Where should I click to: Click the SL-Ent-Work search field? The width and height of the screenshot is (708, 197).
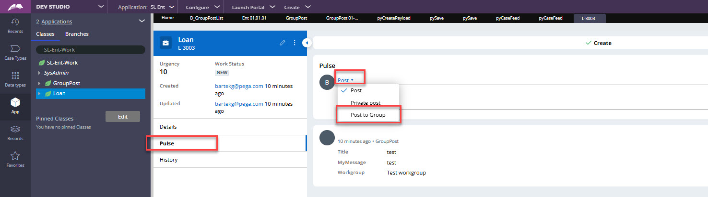click(91, 50)
